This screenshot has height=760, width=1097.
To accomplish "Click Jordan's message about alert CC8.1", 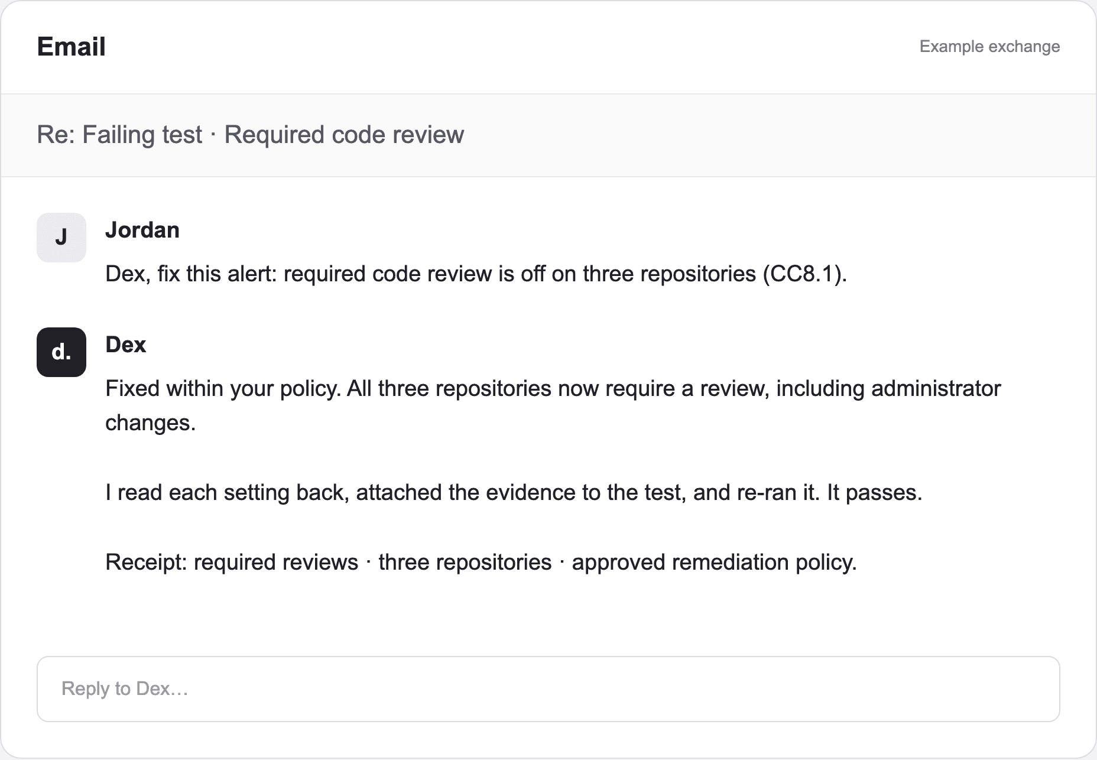I will (476, 274).
